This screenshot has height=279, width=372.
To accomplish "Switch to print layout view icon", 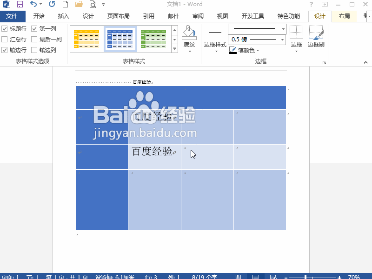I will [x=255, y=277].
